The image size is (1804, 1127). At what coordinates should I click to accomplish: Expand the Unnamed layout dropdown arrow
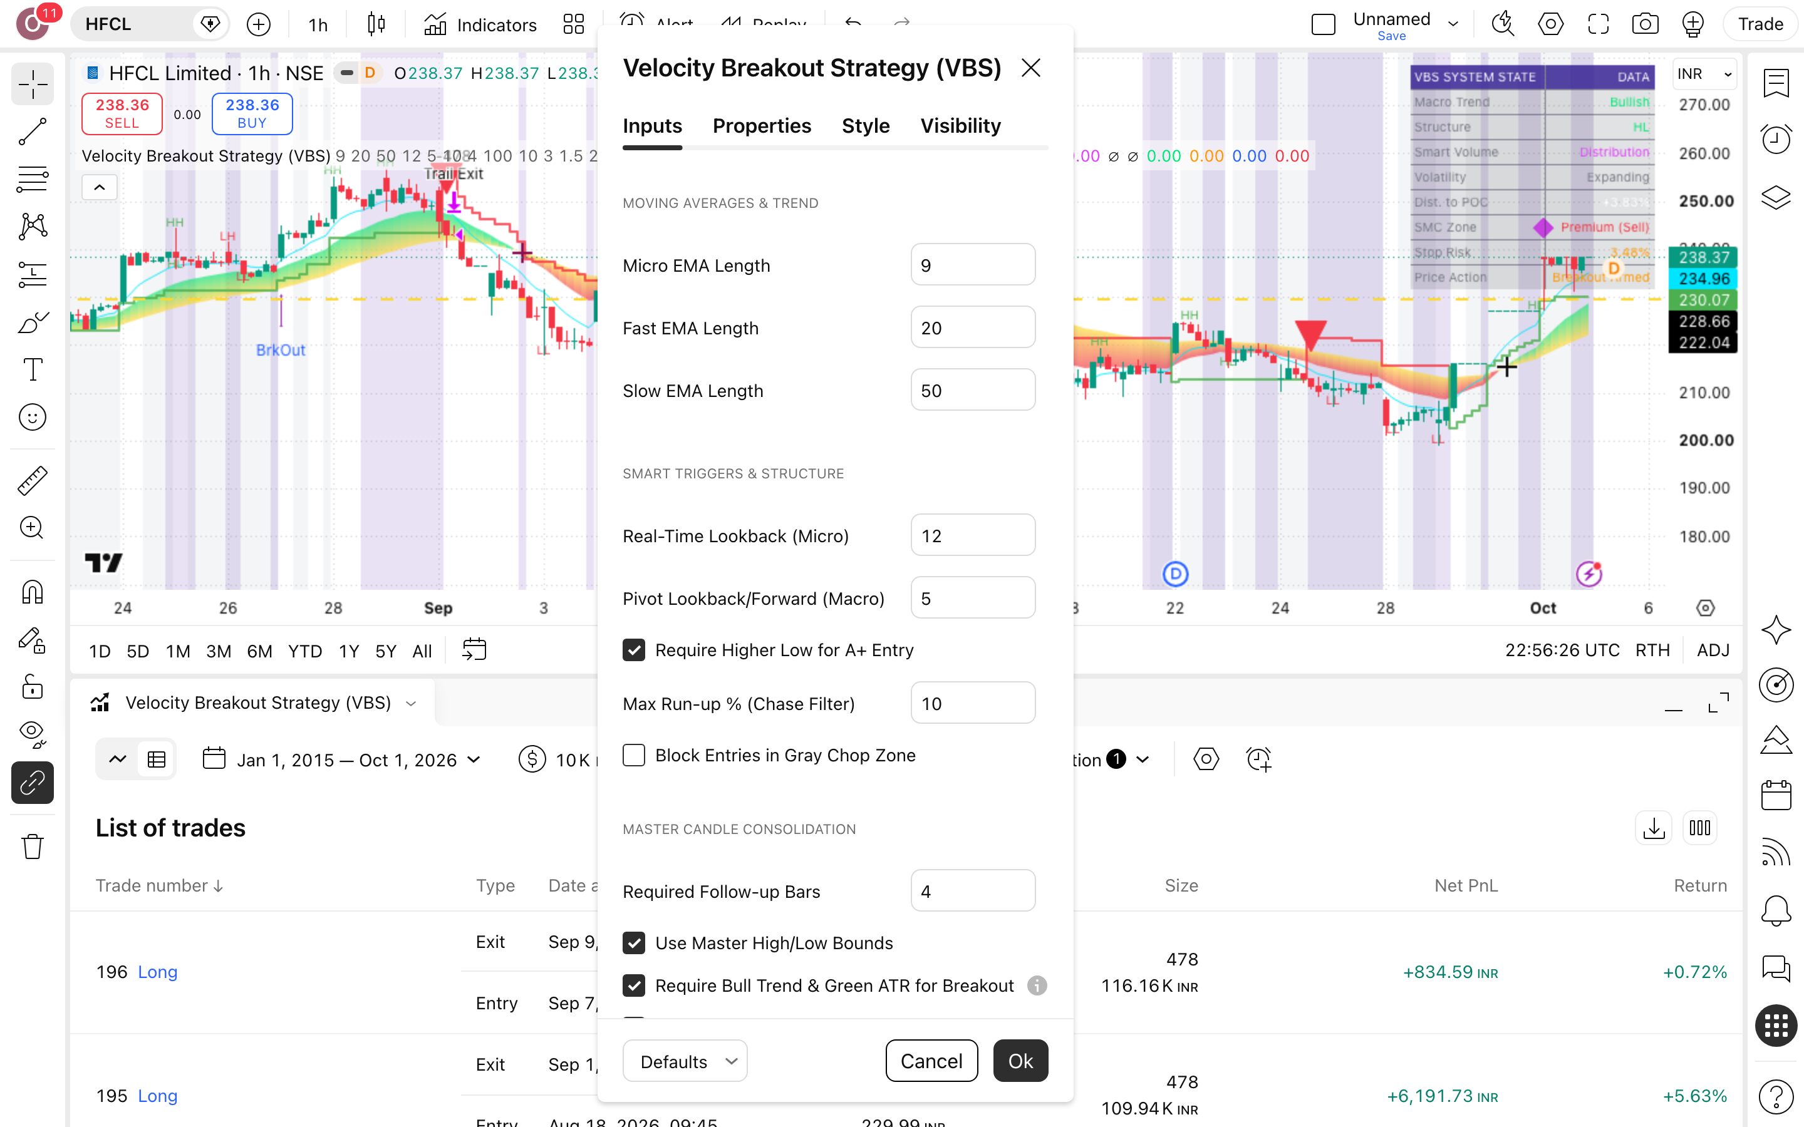(1453, 24)
